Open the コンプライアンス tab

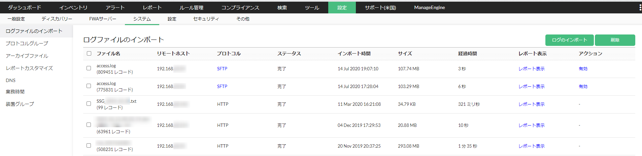(240, 7)
